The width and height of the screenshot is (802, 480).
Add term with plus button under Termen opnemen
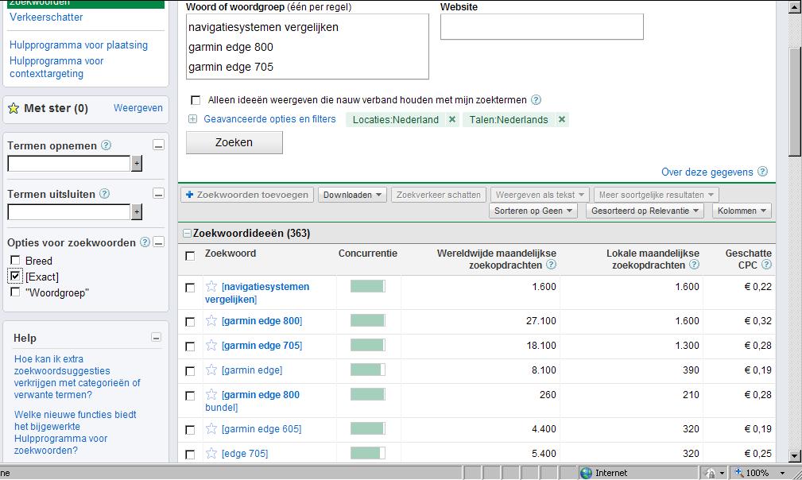(x=137, y=164)
